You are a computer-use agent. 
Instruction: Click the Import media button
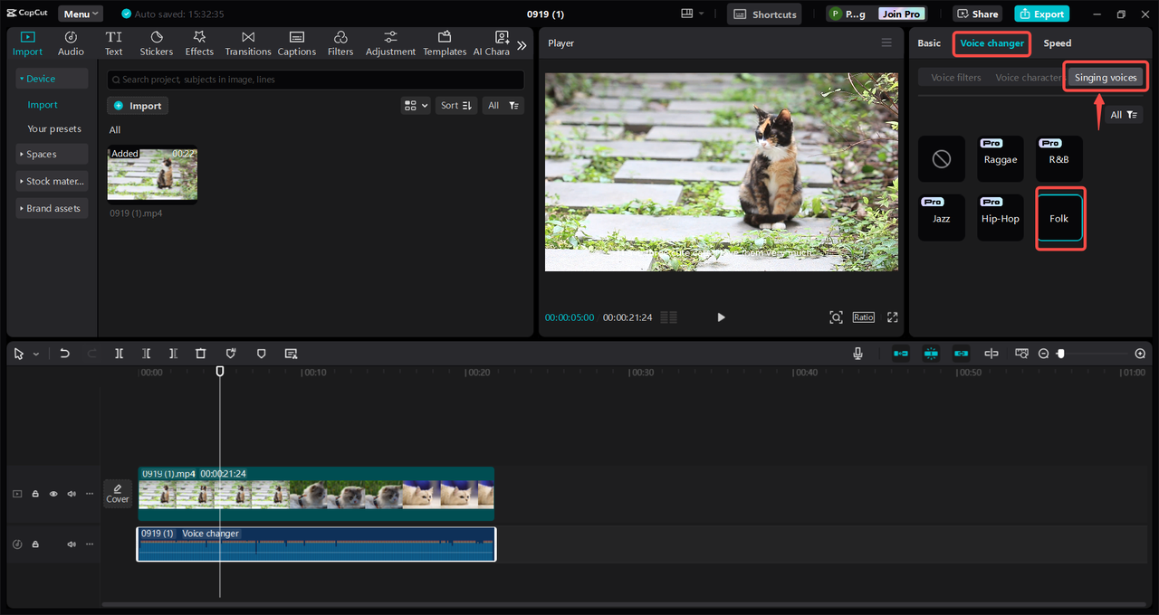(138, 106)
